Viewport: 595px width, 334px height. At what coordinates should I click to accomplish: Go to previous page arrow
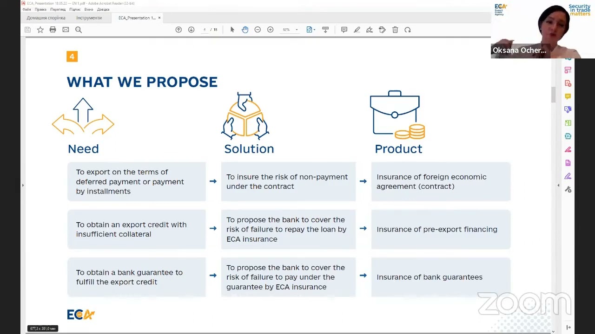coord(178,30)
